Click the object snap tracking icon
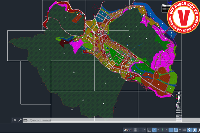200x133 pixels. coord(170,130)
